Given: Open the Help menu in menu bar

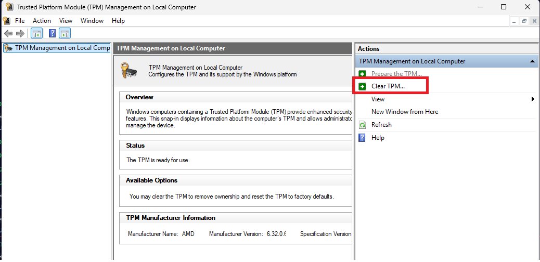Looking at the screenshot, I should pos(118,21).
